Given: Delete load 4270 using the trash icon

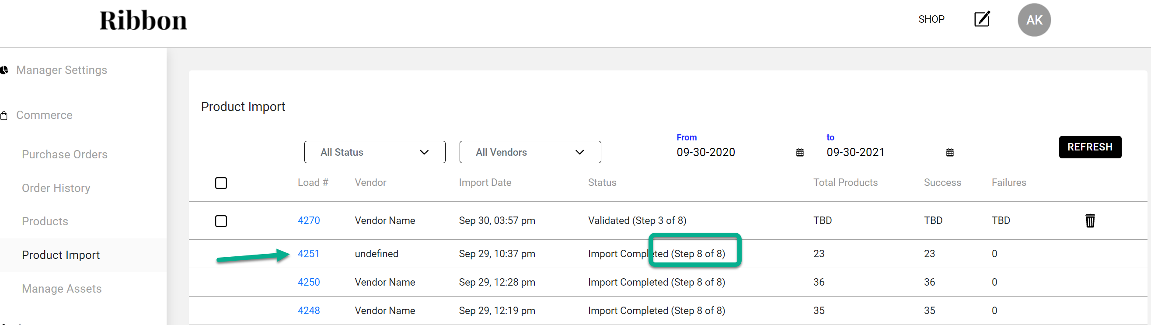Looking at the screenshot, I should [x=1090, y=220].
